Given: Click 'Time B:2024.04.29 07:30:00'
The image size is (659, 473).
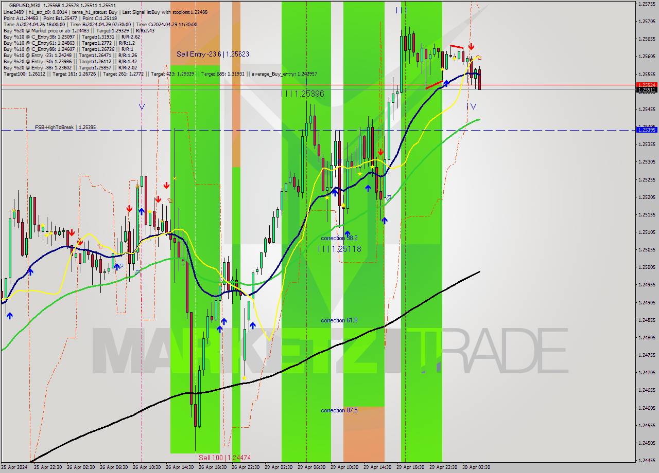Looking at the screenshot, I should [x=101, y=24].
